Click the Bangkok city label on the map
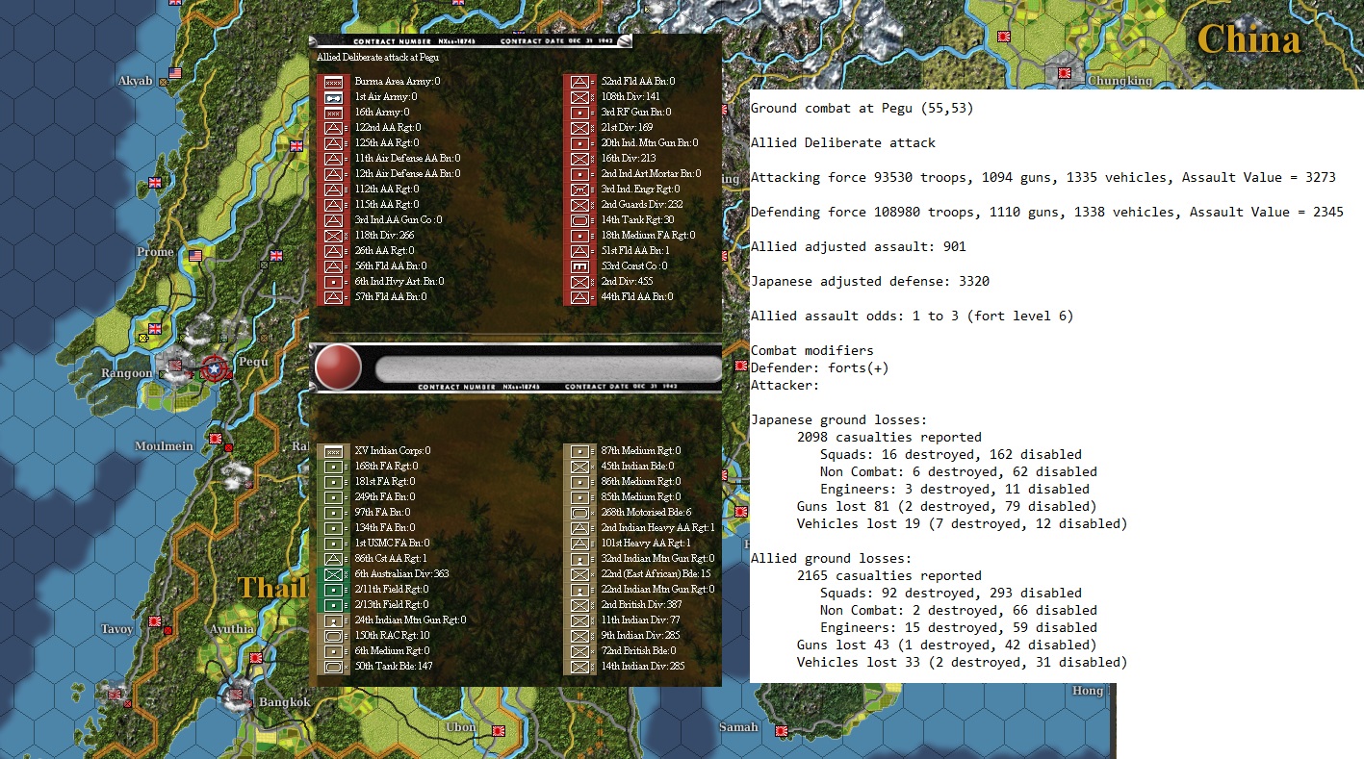 tap(285, 702)
